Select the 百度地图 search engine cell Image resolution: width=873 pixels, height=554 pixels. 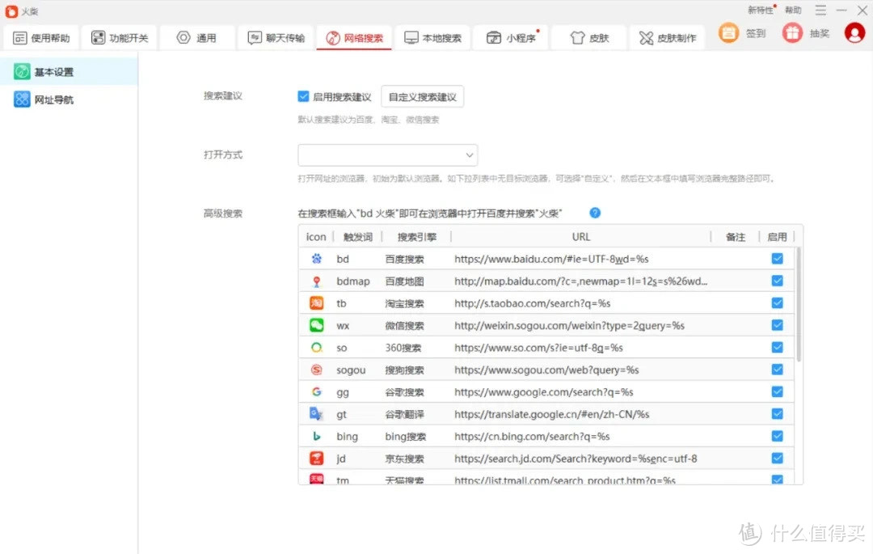point(404,281)
